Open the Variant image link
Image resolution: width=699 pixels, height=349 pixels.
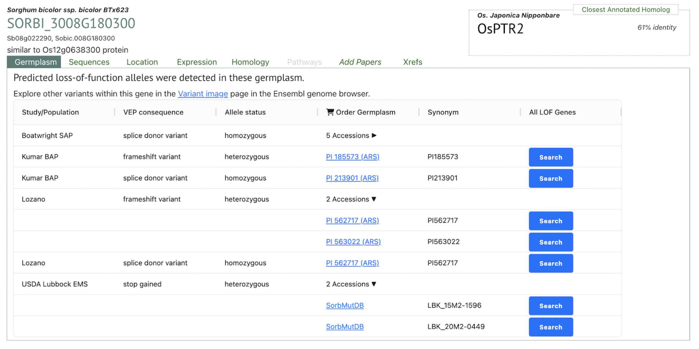tap(203, 94)
